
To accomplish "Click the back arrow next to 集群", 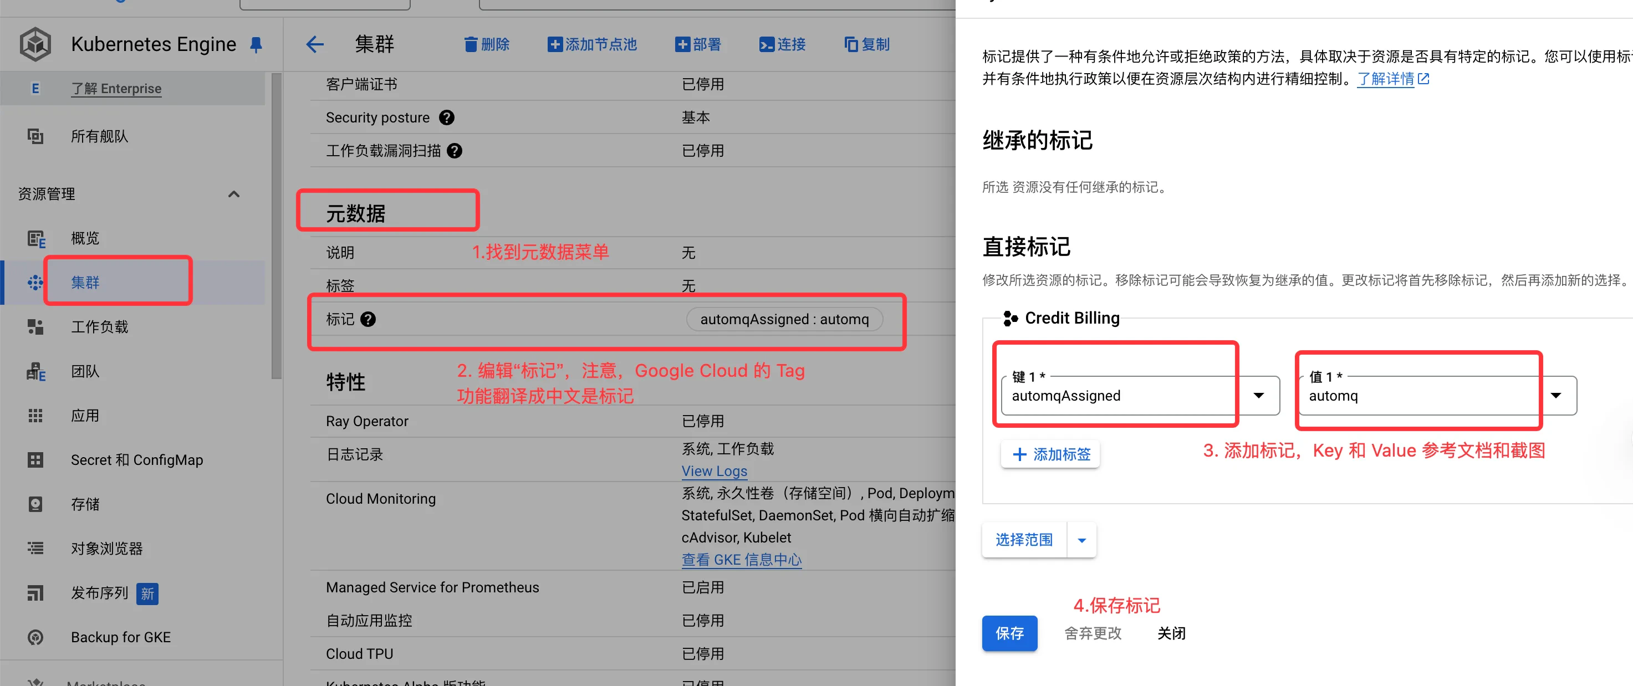I will (315, 44).
